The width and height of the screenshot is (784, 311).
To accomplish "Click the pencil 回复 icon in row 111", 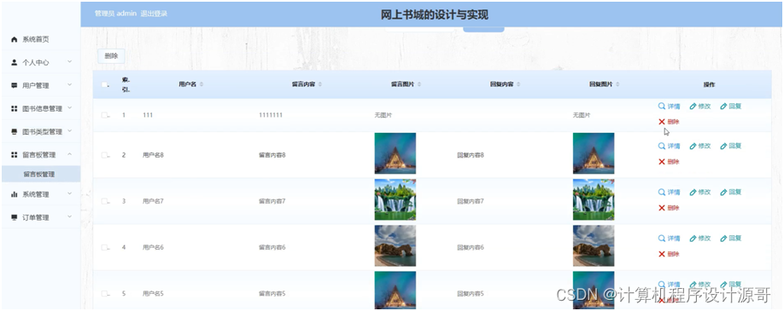I will click(723, 107).
